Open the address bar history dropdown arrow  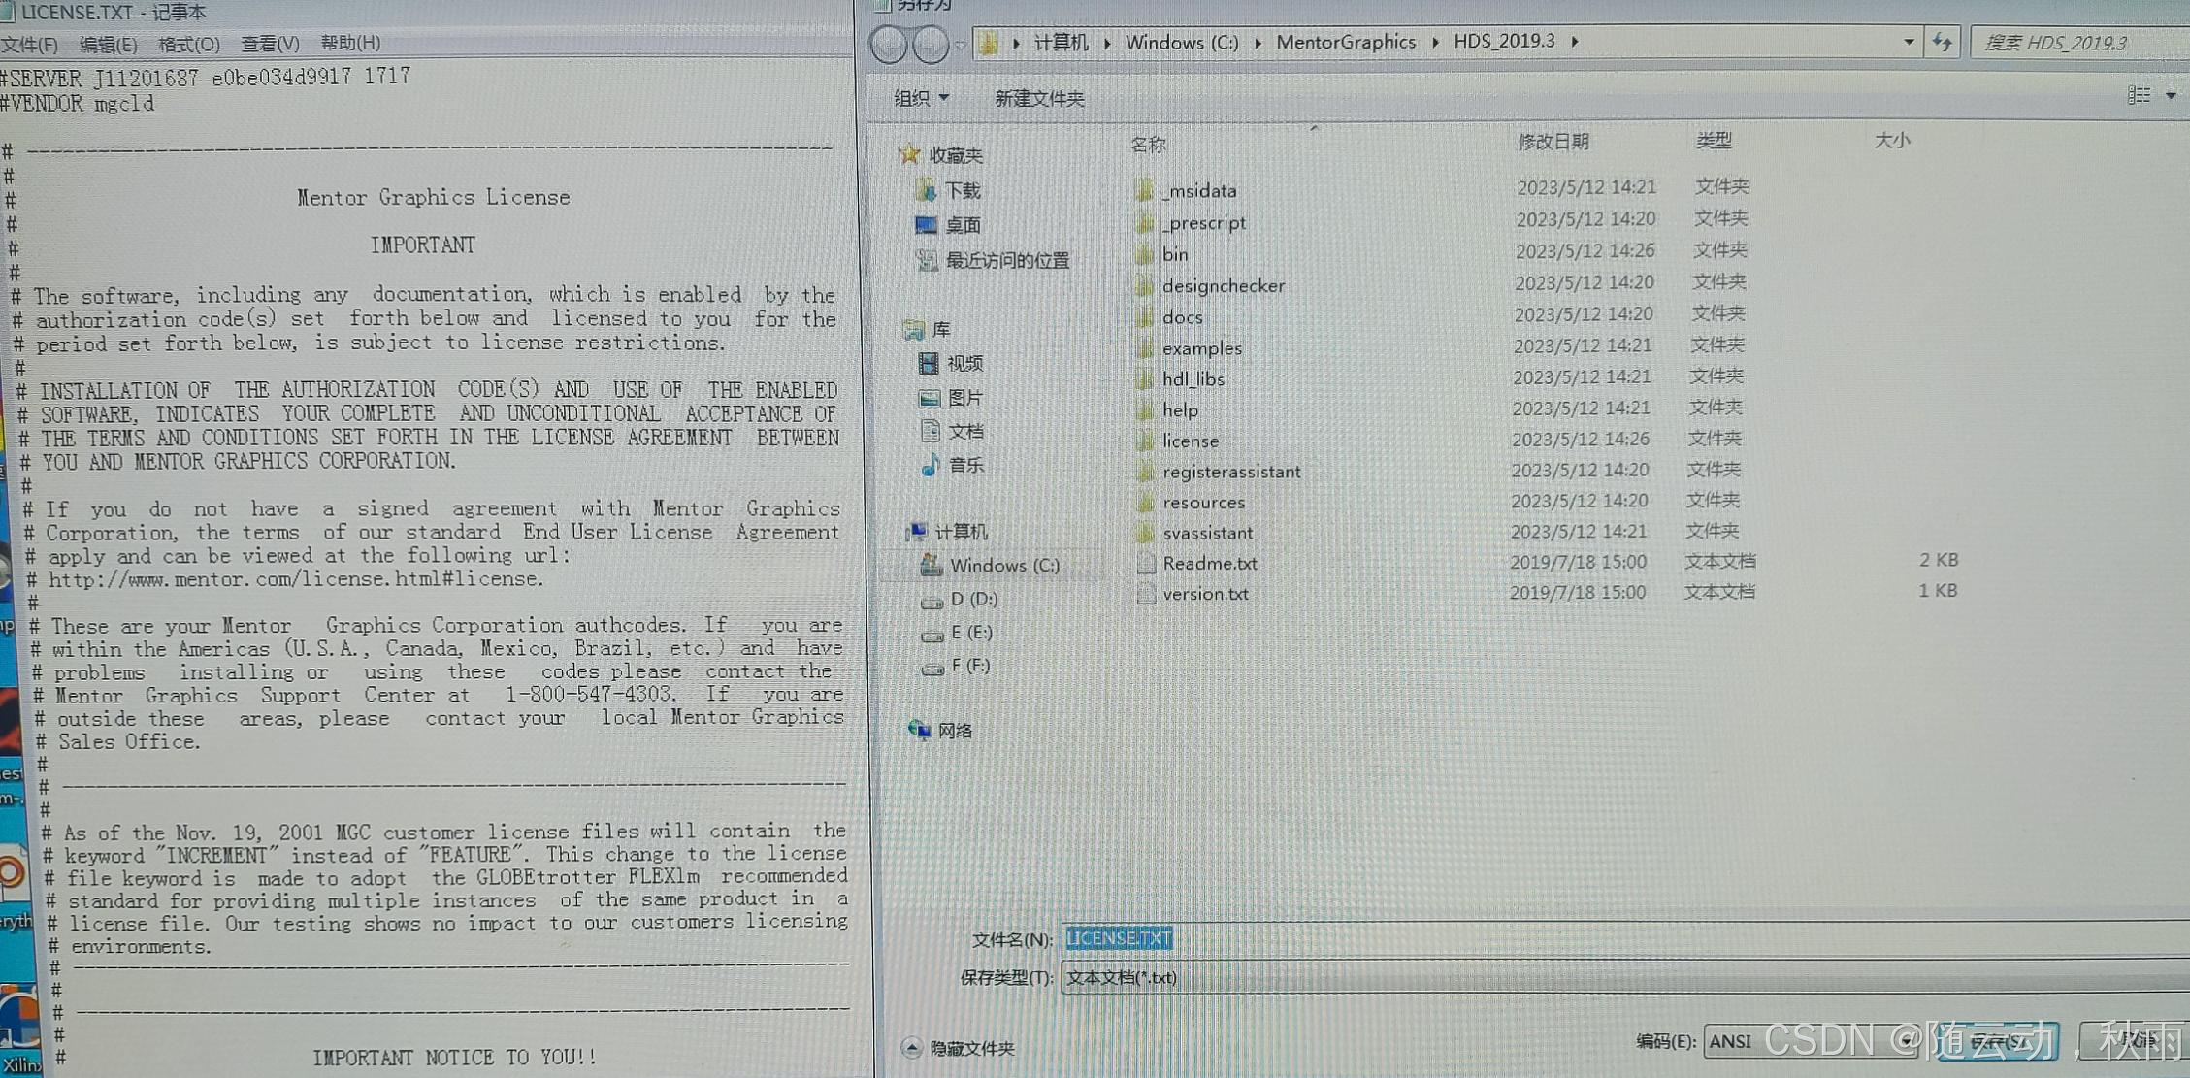tap(1908, 43)
